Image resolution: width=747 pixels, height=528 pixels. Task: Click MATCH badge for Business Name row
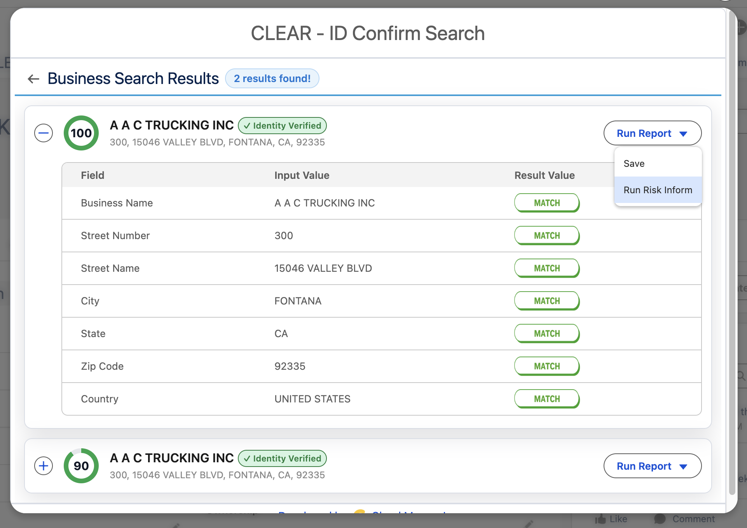(547, 203)
